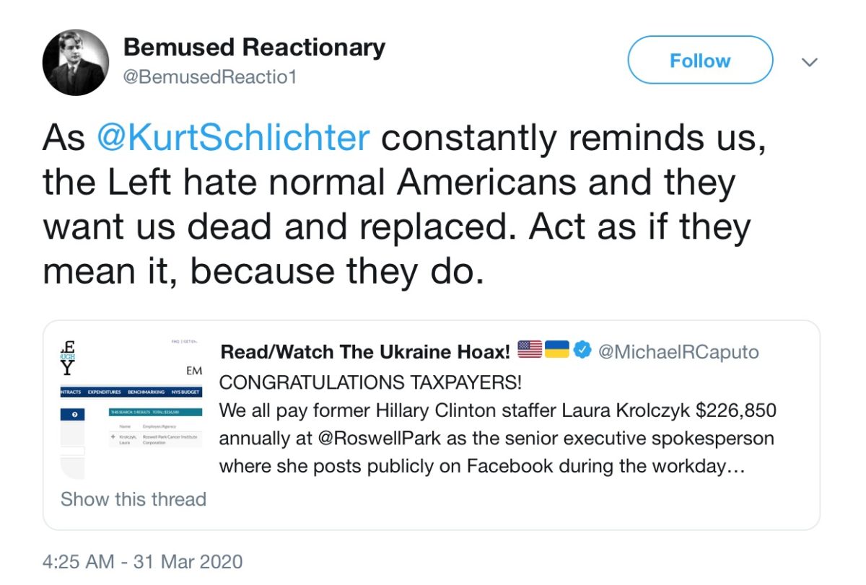Select the NYS Budget tab in the thumbnail
Image resolution: width=866 pixels, height=585 pixels.
tap(185, 392)
